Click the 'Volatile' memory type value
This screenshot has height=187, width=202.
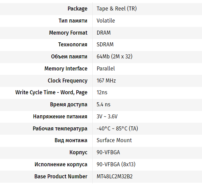click(x=106, y=21)
